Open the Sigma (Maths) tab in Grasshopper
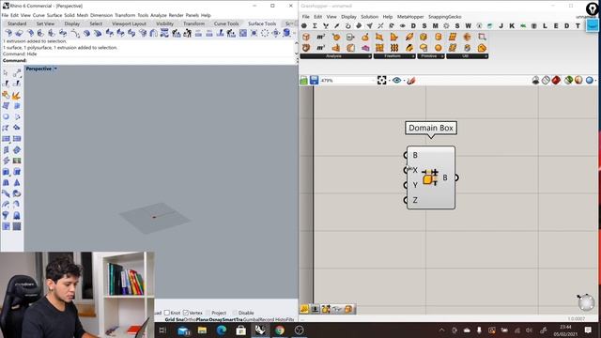The width and height of the screenshot is (601, 338). point(315,25)
